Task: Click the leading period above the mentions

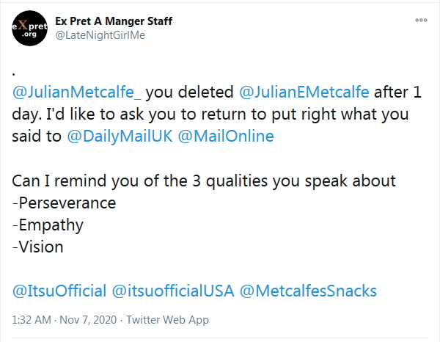Action: [x=15, y=73]
